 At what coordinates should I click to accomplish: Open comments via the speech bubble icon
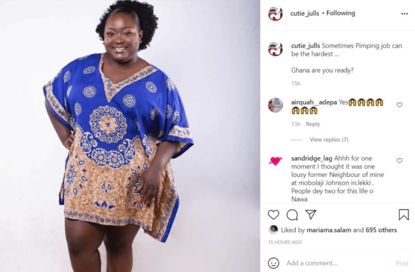point(292,215)
